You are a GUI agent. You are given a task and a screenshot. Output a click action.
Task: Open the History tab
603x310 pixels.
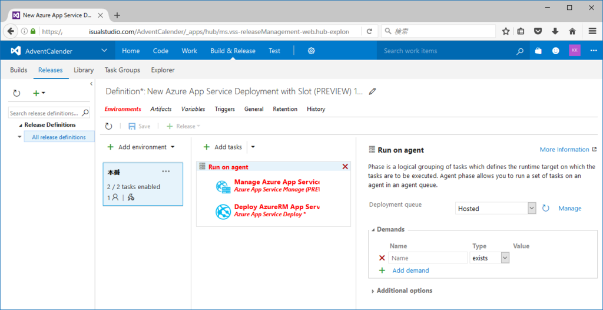tap(316, 109)
